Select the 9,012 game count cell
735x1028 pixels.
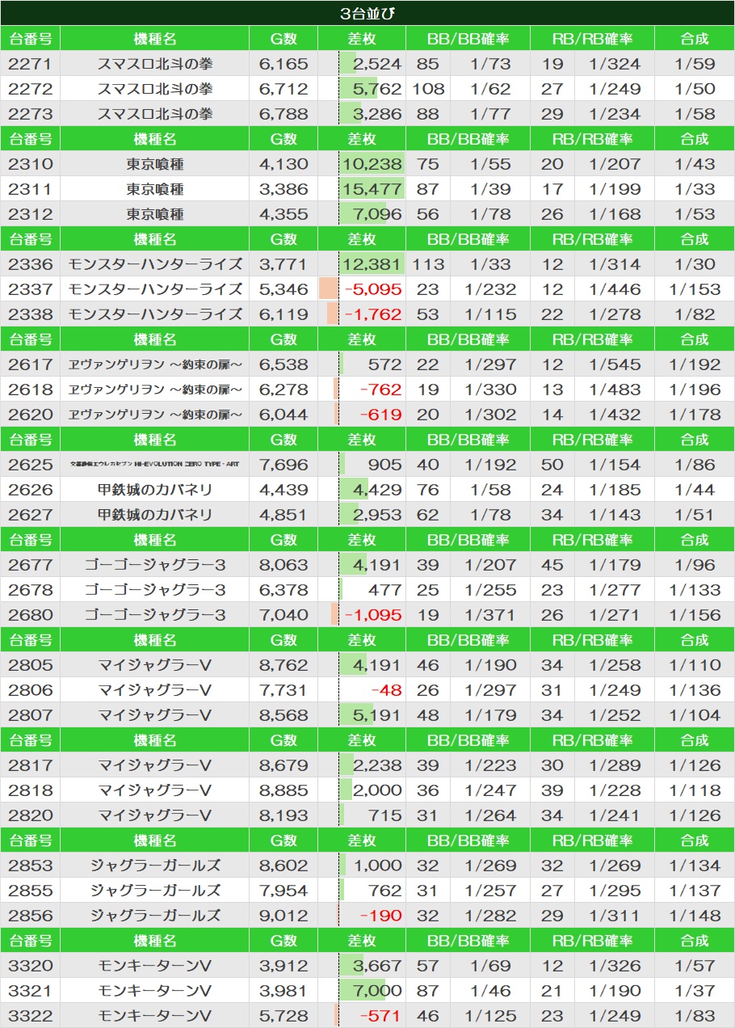tap(283, 916)
